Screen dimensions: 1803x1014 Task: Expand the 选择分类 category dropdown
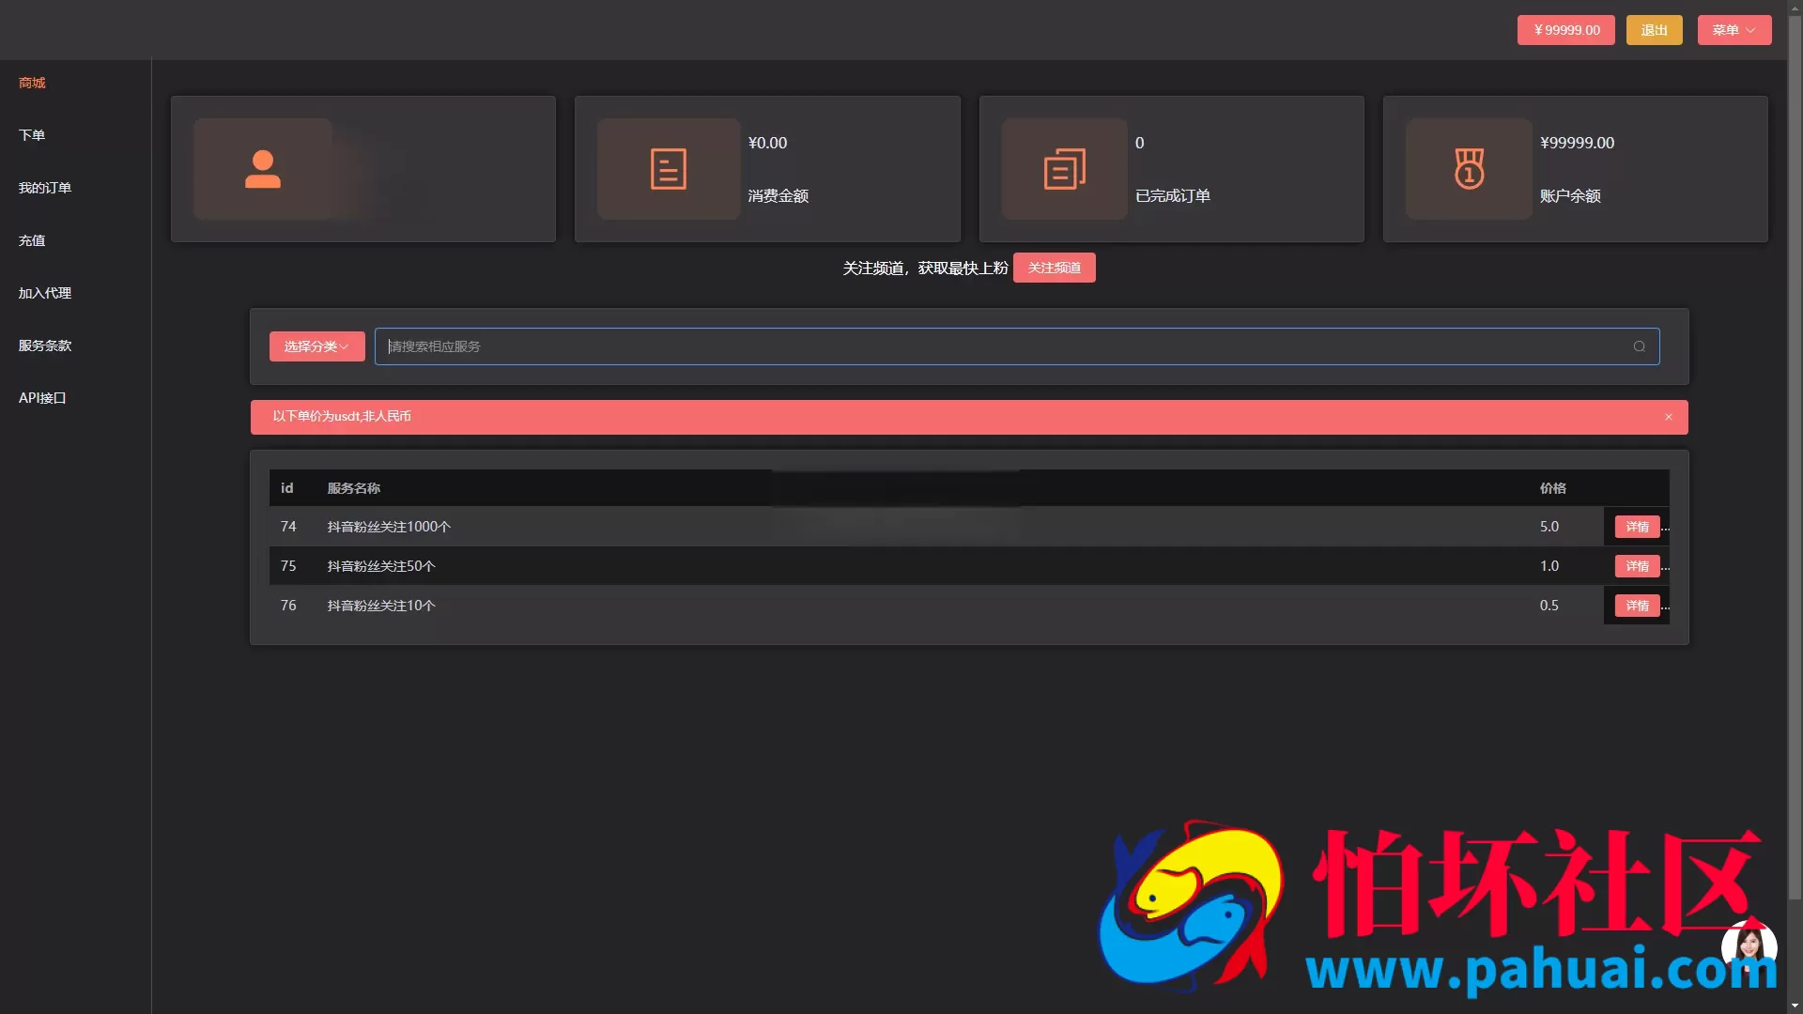tap(316, 346)
